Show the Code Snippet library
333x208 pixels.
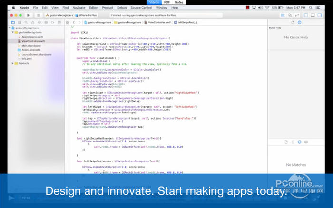pyautogui.click(x=293, y=142)
